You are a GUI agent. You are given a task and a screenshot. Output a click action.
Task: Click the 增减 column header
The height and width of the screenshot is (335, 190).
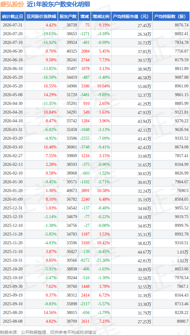[x=84, y=17]
